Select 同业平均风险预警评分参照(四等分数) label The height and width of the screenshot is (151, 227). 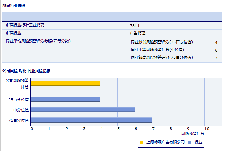[38, 41]
